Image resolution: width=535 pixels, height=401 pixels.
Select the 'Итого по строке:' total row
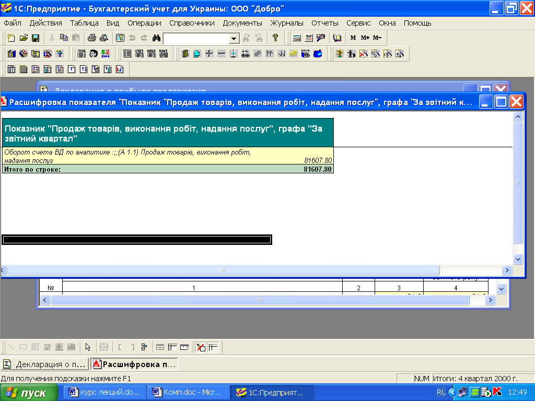pos(168,169)
